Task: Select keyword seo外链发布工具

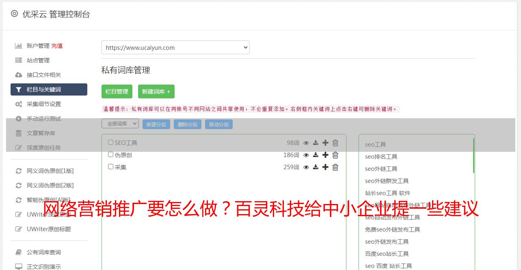Action: [387, 242]
